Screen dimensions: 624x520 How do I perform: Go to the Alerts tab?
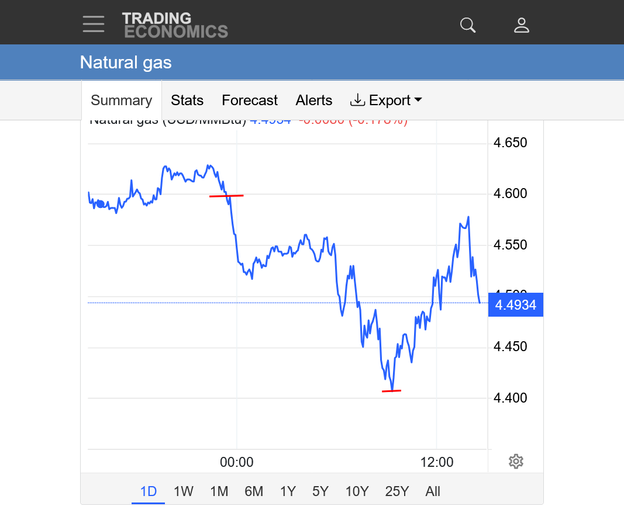314,100
